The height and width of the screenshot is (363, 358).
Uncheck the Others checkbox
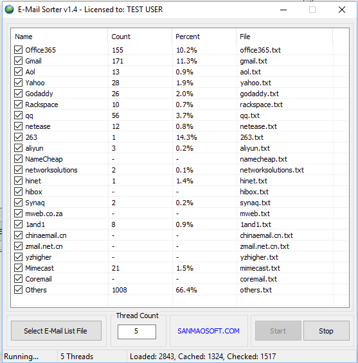click(x=19, y=290)
